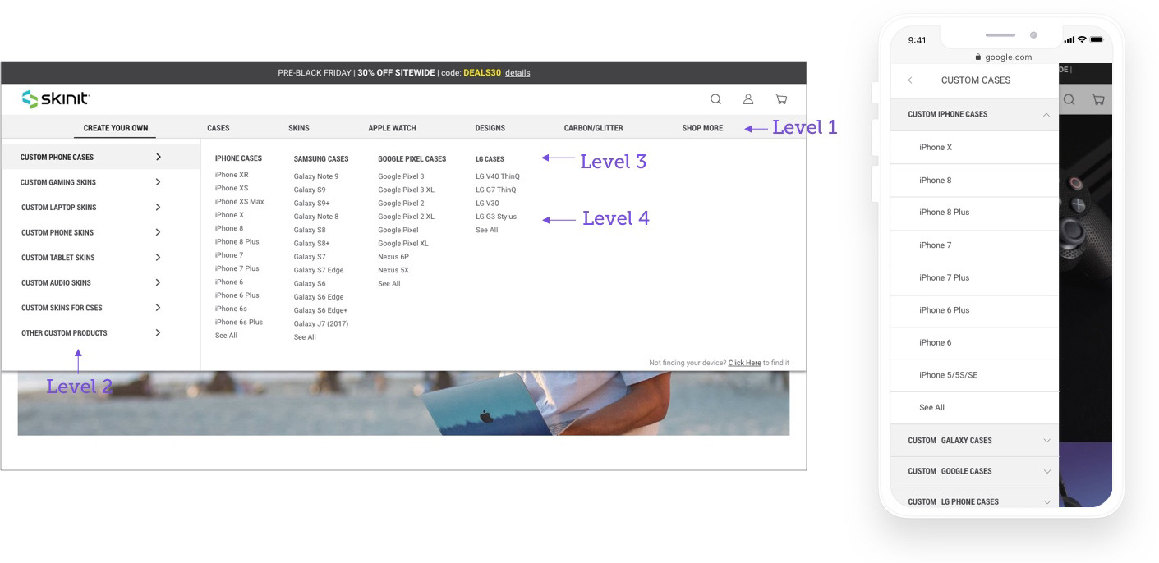Choose Galaxy S9+ link
Image resolution: width=1159 pixels, height=563 pixels.
312,204
